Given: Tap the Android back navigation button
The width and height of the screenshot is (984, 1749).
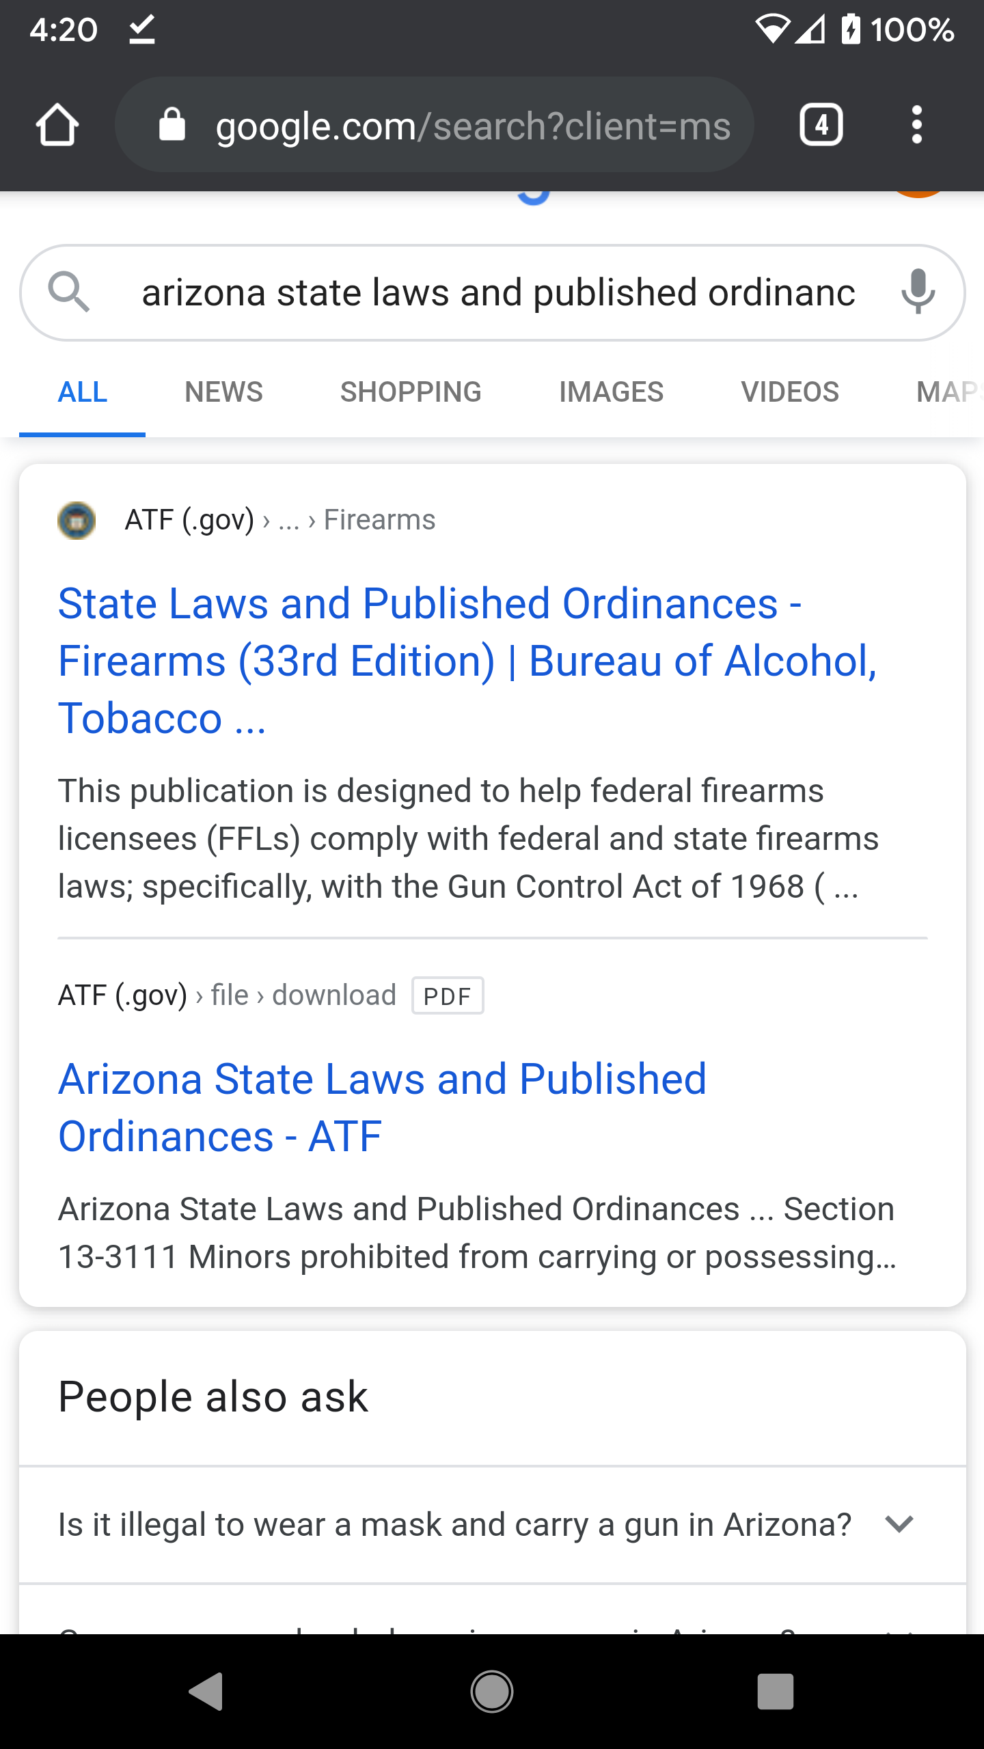Looking at the screenshot, I should point(207,1692).
